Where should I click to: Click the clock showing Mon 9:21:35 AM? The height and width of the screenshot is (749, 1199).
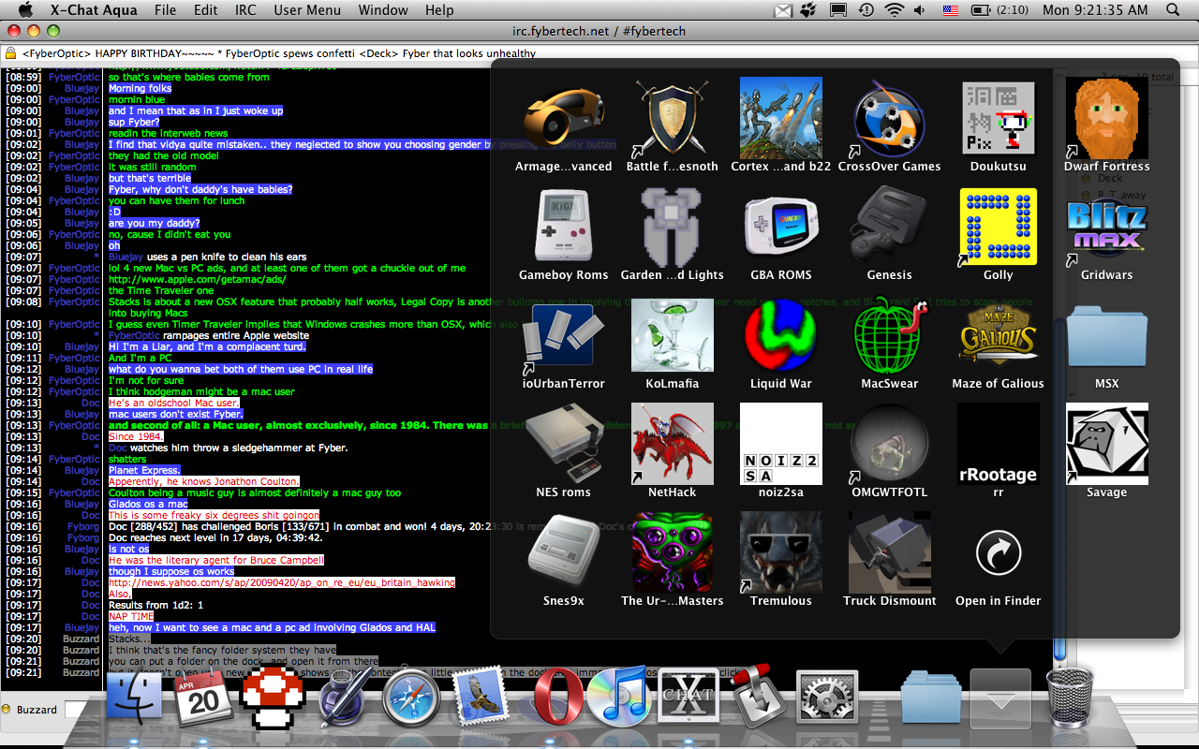(x=1095, y=10)
